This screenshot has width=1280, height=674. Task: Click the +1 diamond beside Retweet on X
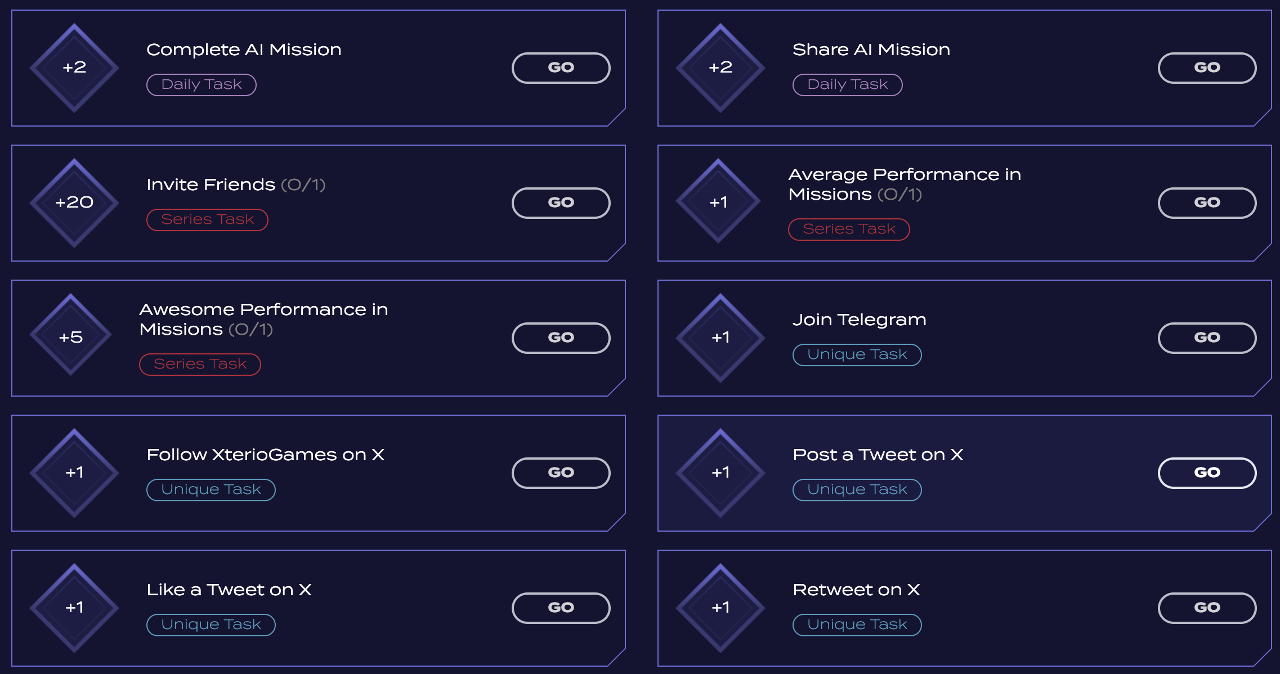point(720,608)
